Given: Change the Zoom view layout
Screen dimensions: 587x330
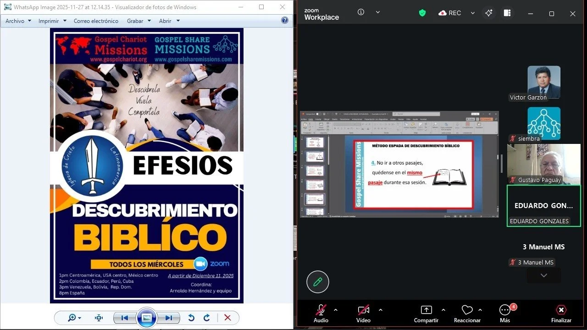Looking at the screenshot, I should 507,13.
